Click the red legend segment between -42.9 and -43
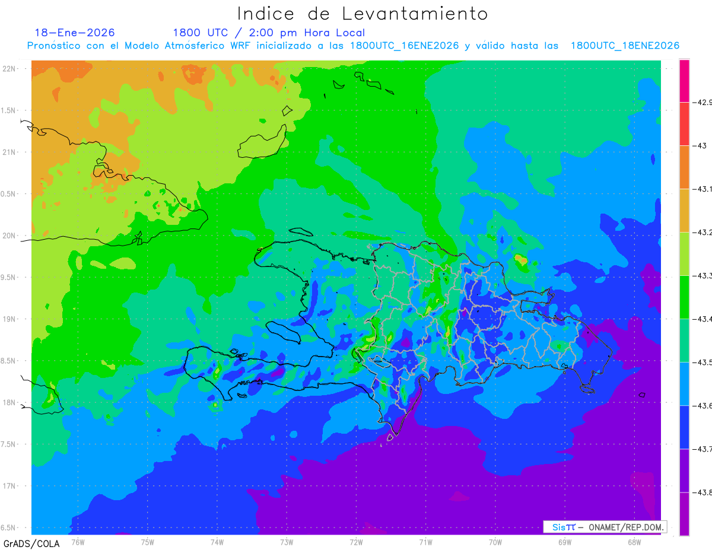Viewport: 712px width, 550px height. [x=684, y=124]
